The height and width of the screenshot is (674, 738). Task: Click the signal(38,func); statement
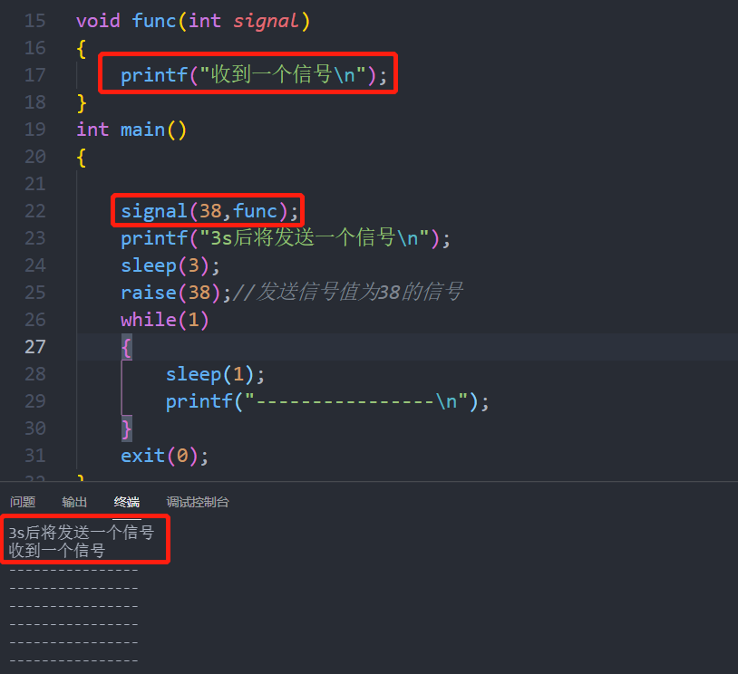pos(209,211)
